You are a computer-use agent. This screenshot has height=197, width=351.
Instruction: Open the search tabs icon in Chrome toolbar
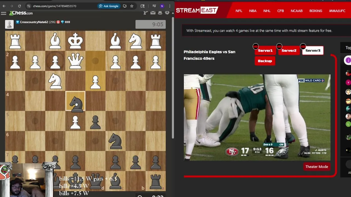[143, 6]
